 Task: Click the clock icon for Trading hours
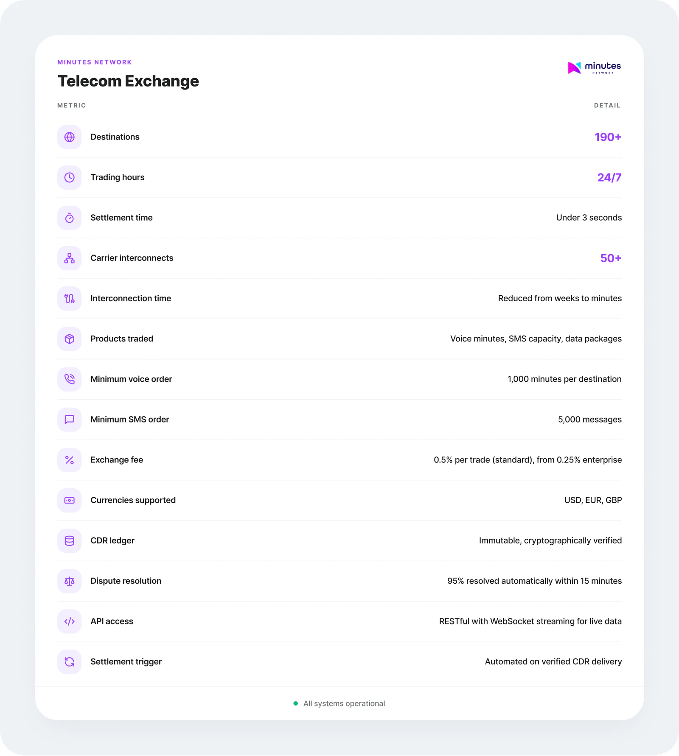tap(69, 177)
